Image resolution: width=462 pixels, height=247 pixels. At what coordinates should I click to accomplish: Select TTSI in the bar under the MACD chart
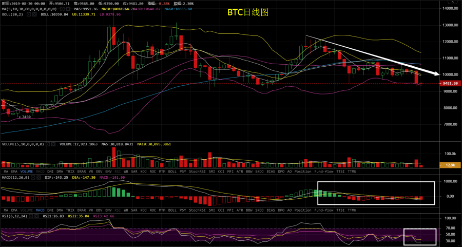(x=340, y=210)
